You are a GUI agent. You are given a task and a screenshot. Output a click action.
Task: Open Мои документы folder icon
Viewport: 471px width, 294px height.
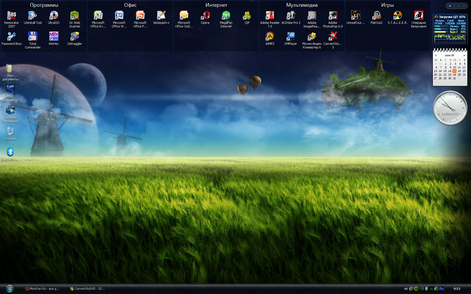(x=10, y=72)
